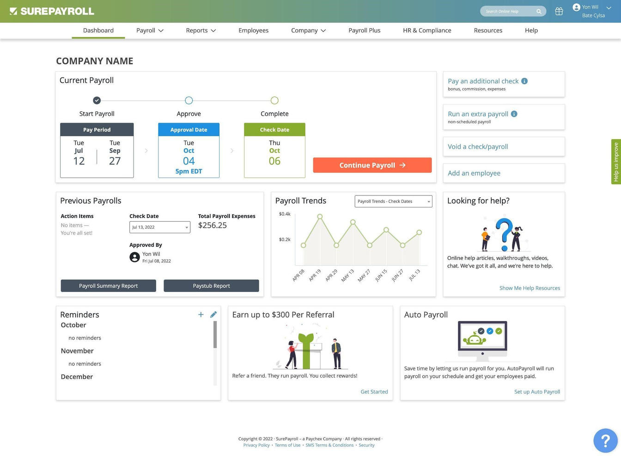Viewport: 621px width, 456px height.
Task: Click the JUL 13 trend data point
Action: [x=419, y=232]
